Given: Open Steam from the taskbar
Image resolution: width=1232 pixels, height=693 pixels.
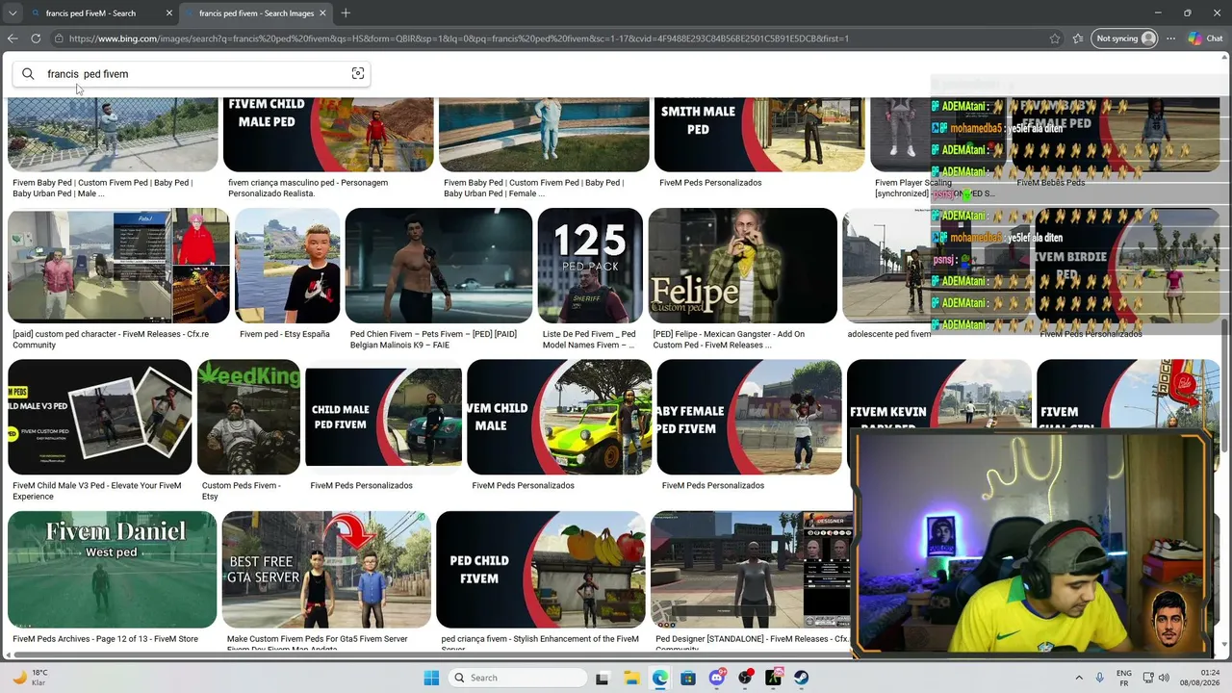Looking at the screenshot, I should pos(802,678).
